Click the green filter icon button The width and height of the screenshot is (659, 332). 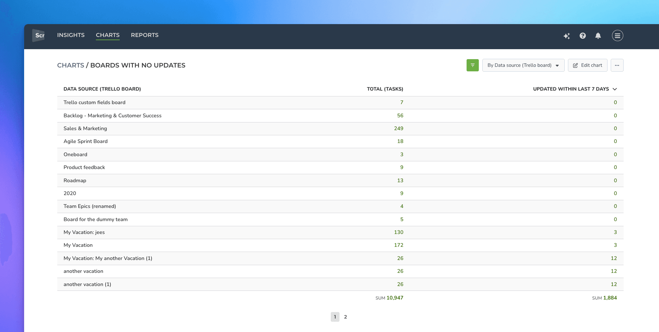[472, 65]
